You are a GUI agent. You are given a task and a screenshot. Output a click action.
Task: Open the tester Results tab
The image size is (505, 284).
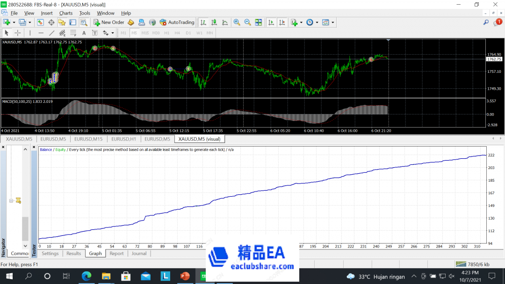(73, 254)
